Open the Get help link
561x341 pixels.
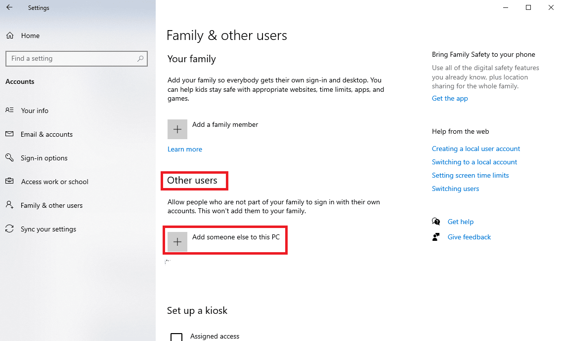pos(461,222)
